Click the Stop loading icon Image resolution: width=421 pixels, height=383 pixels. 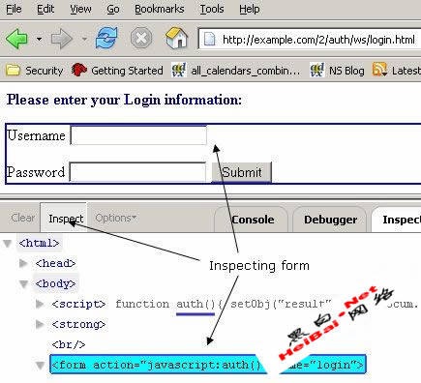pos(141,39)
